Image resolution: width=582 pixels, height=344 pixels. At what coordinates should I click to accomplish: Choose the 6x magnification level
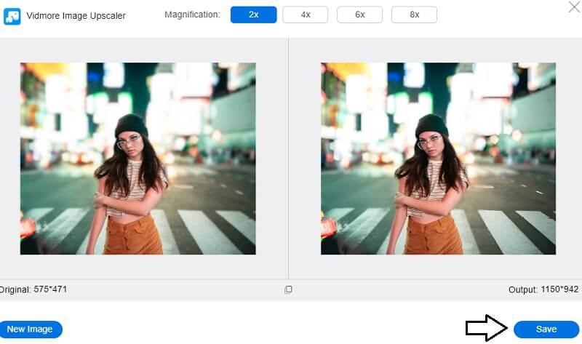359,15
